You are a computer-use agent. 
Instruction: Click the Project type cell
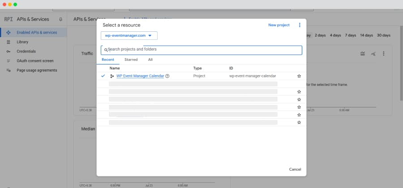coord(199,76)
